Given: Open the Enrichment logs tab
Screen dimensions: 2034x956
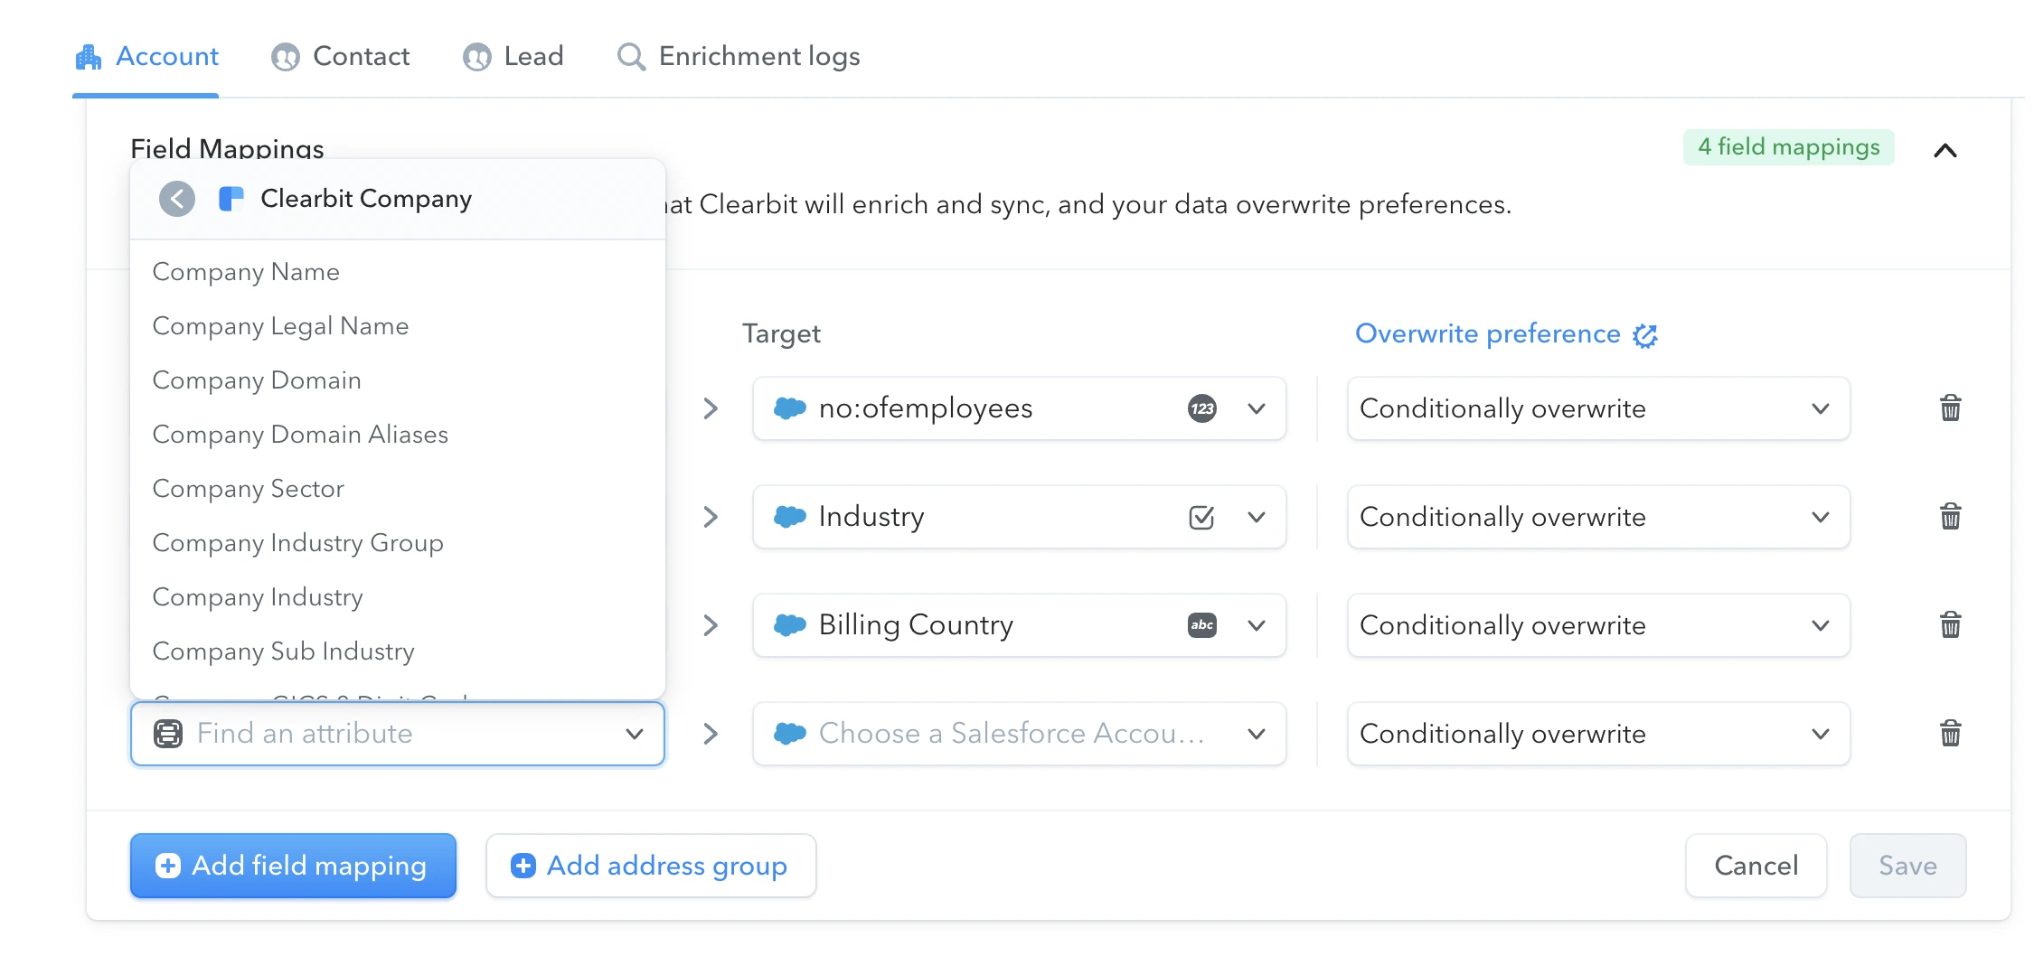Looking at the screenshot, I should click(738, 57).
